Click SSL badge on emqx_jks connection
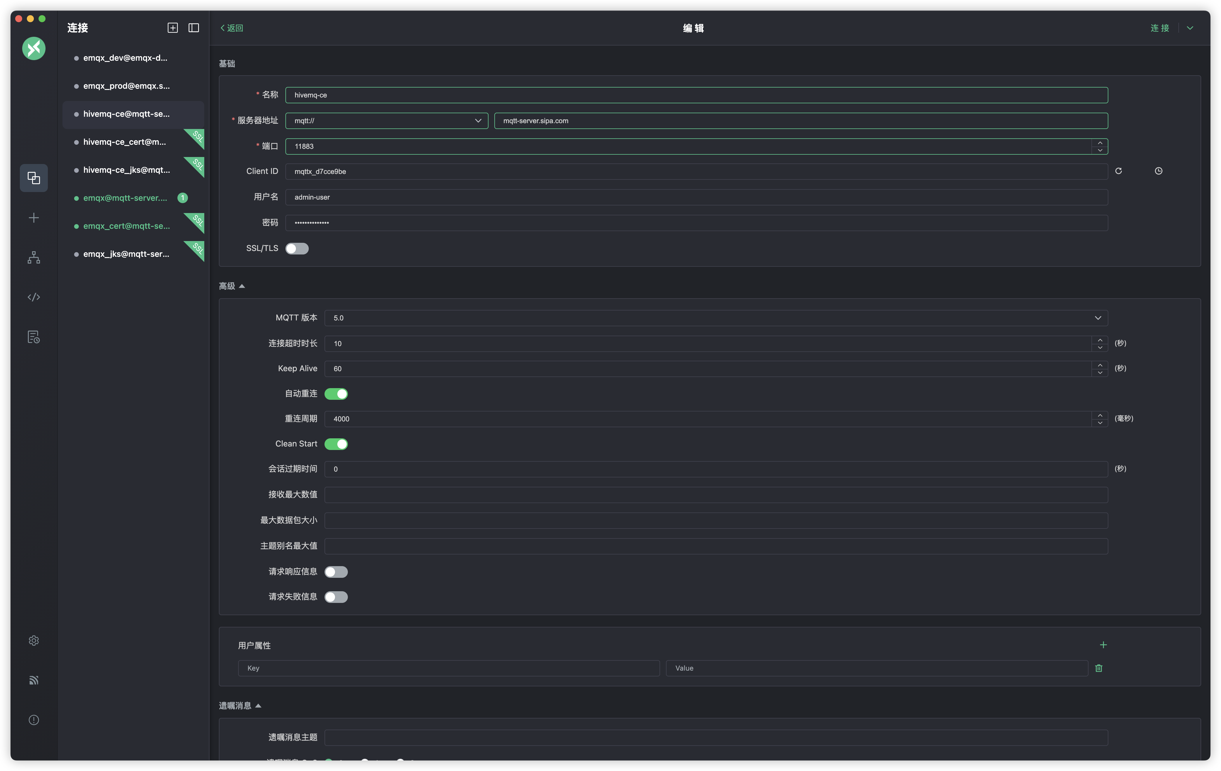This screenshot has width=1221, height=771. 197,250
